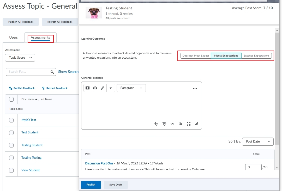
Task: Select Exceeds Expectations level
Action: click(256, 56)
